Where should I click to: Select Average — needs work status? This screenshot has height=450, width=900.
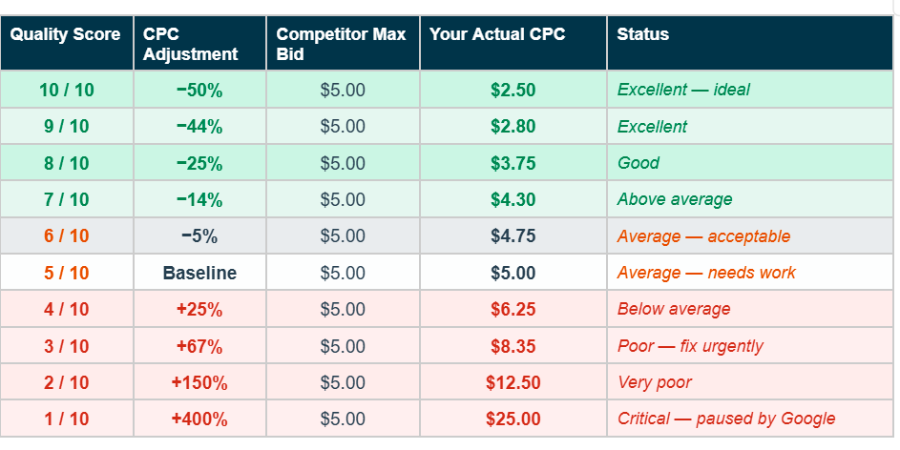[706, 273]
